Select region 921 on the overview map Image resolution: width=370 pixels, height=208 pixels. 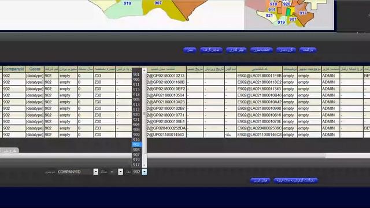click(269, 16)
